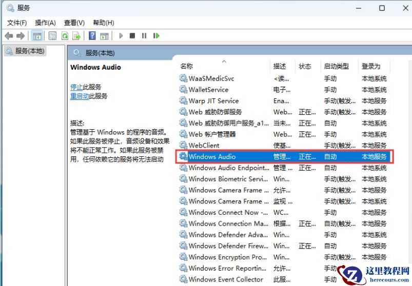The height and width of the screenshot is (286, 412).
Task: Select the Windows Error Reportin... row name
Action: (x=227, y=268)
